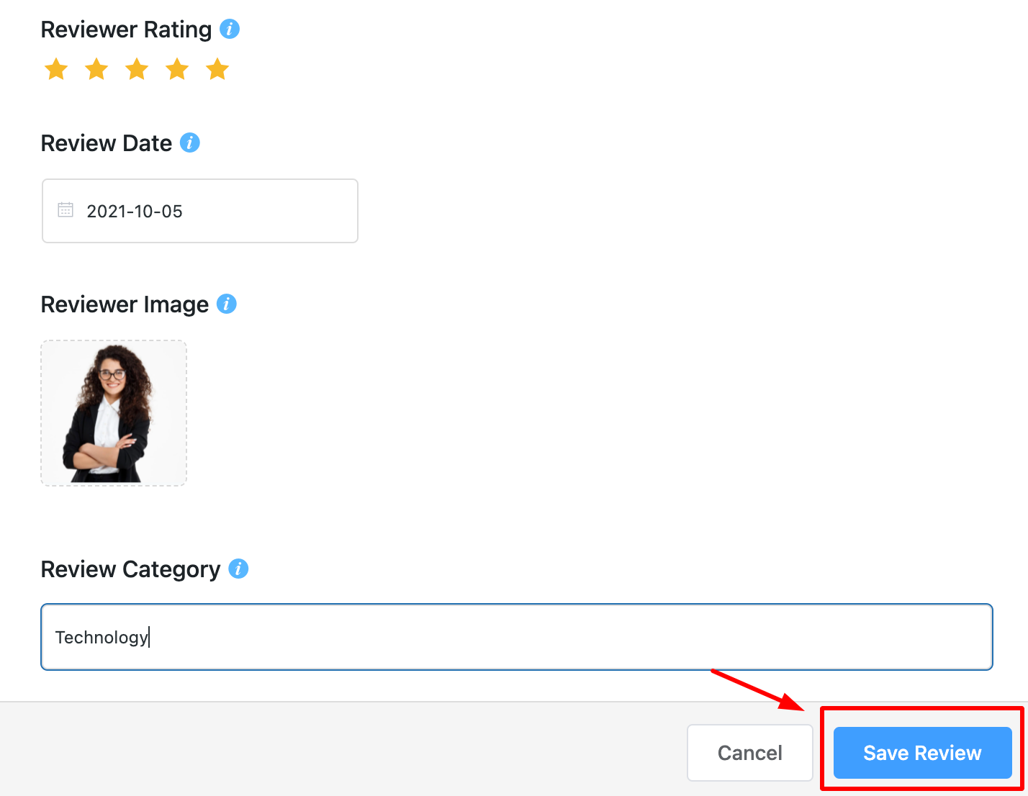Click the Review Category heading
Image resolution: width=1028 pixels, height=796 pixels.
130,569
